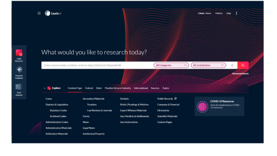Open the Public Records link
277x156 pixels.
pos(165,99)
